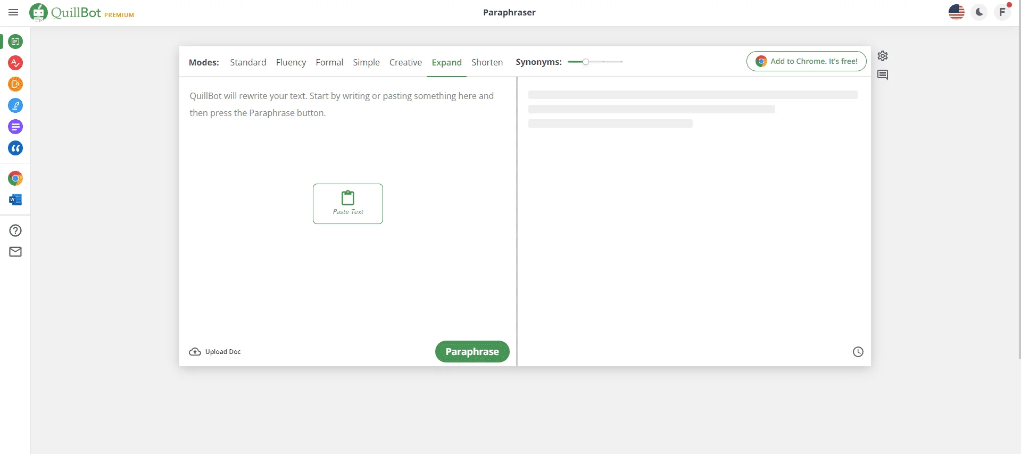Image resolution: width=1021 pixels, height=454 pixels.
Task: Toggle dark mode with moon icon
Action: click(x=979, y=12)
